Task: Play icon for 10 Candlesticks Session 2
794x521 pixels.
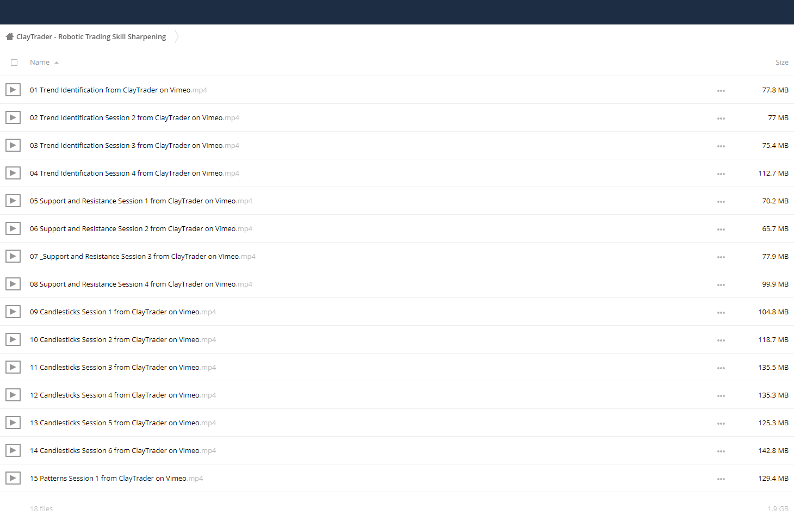Action: click(13, 339)
